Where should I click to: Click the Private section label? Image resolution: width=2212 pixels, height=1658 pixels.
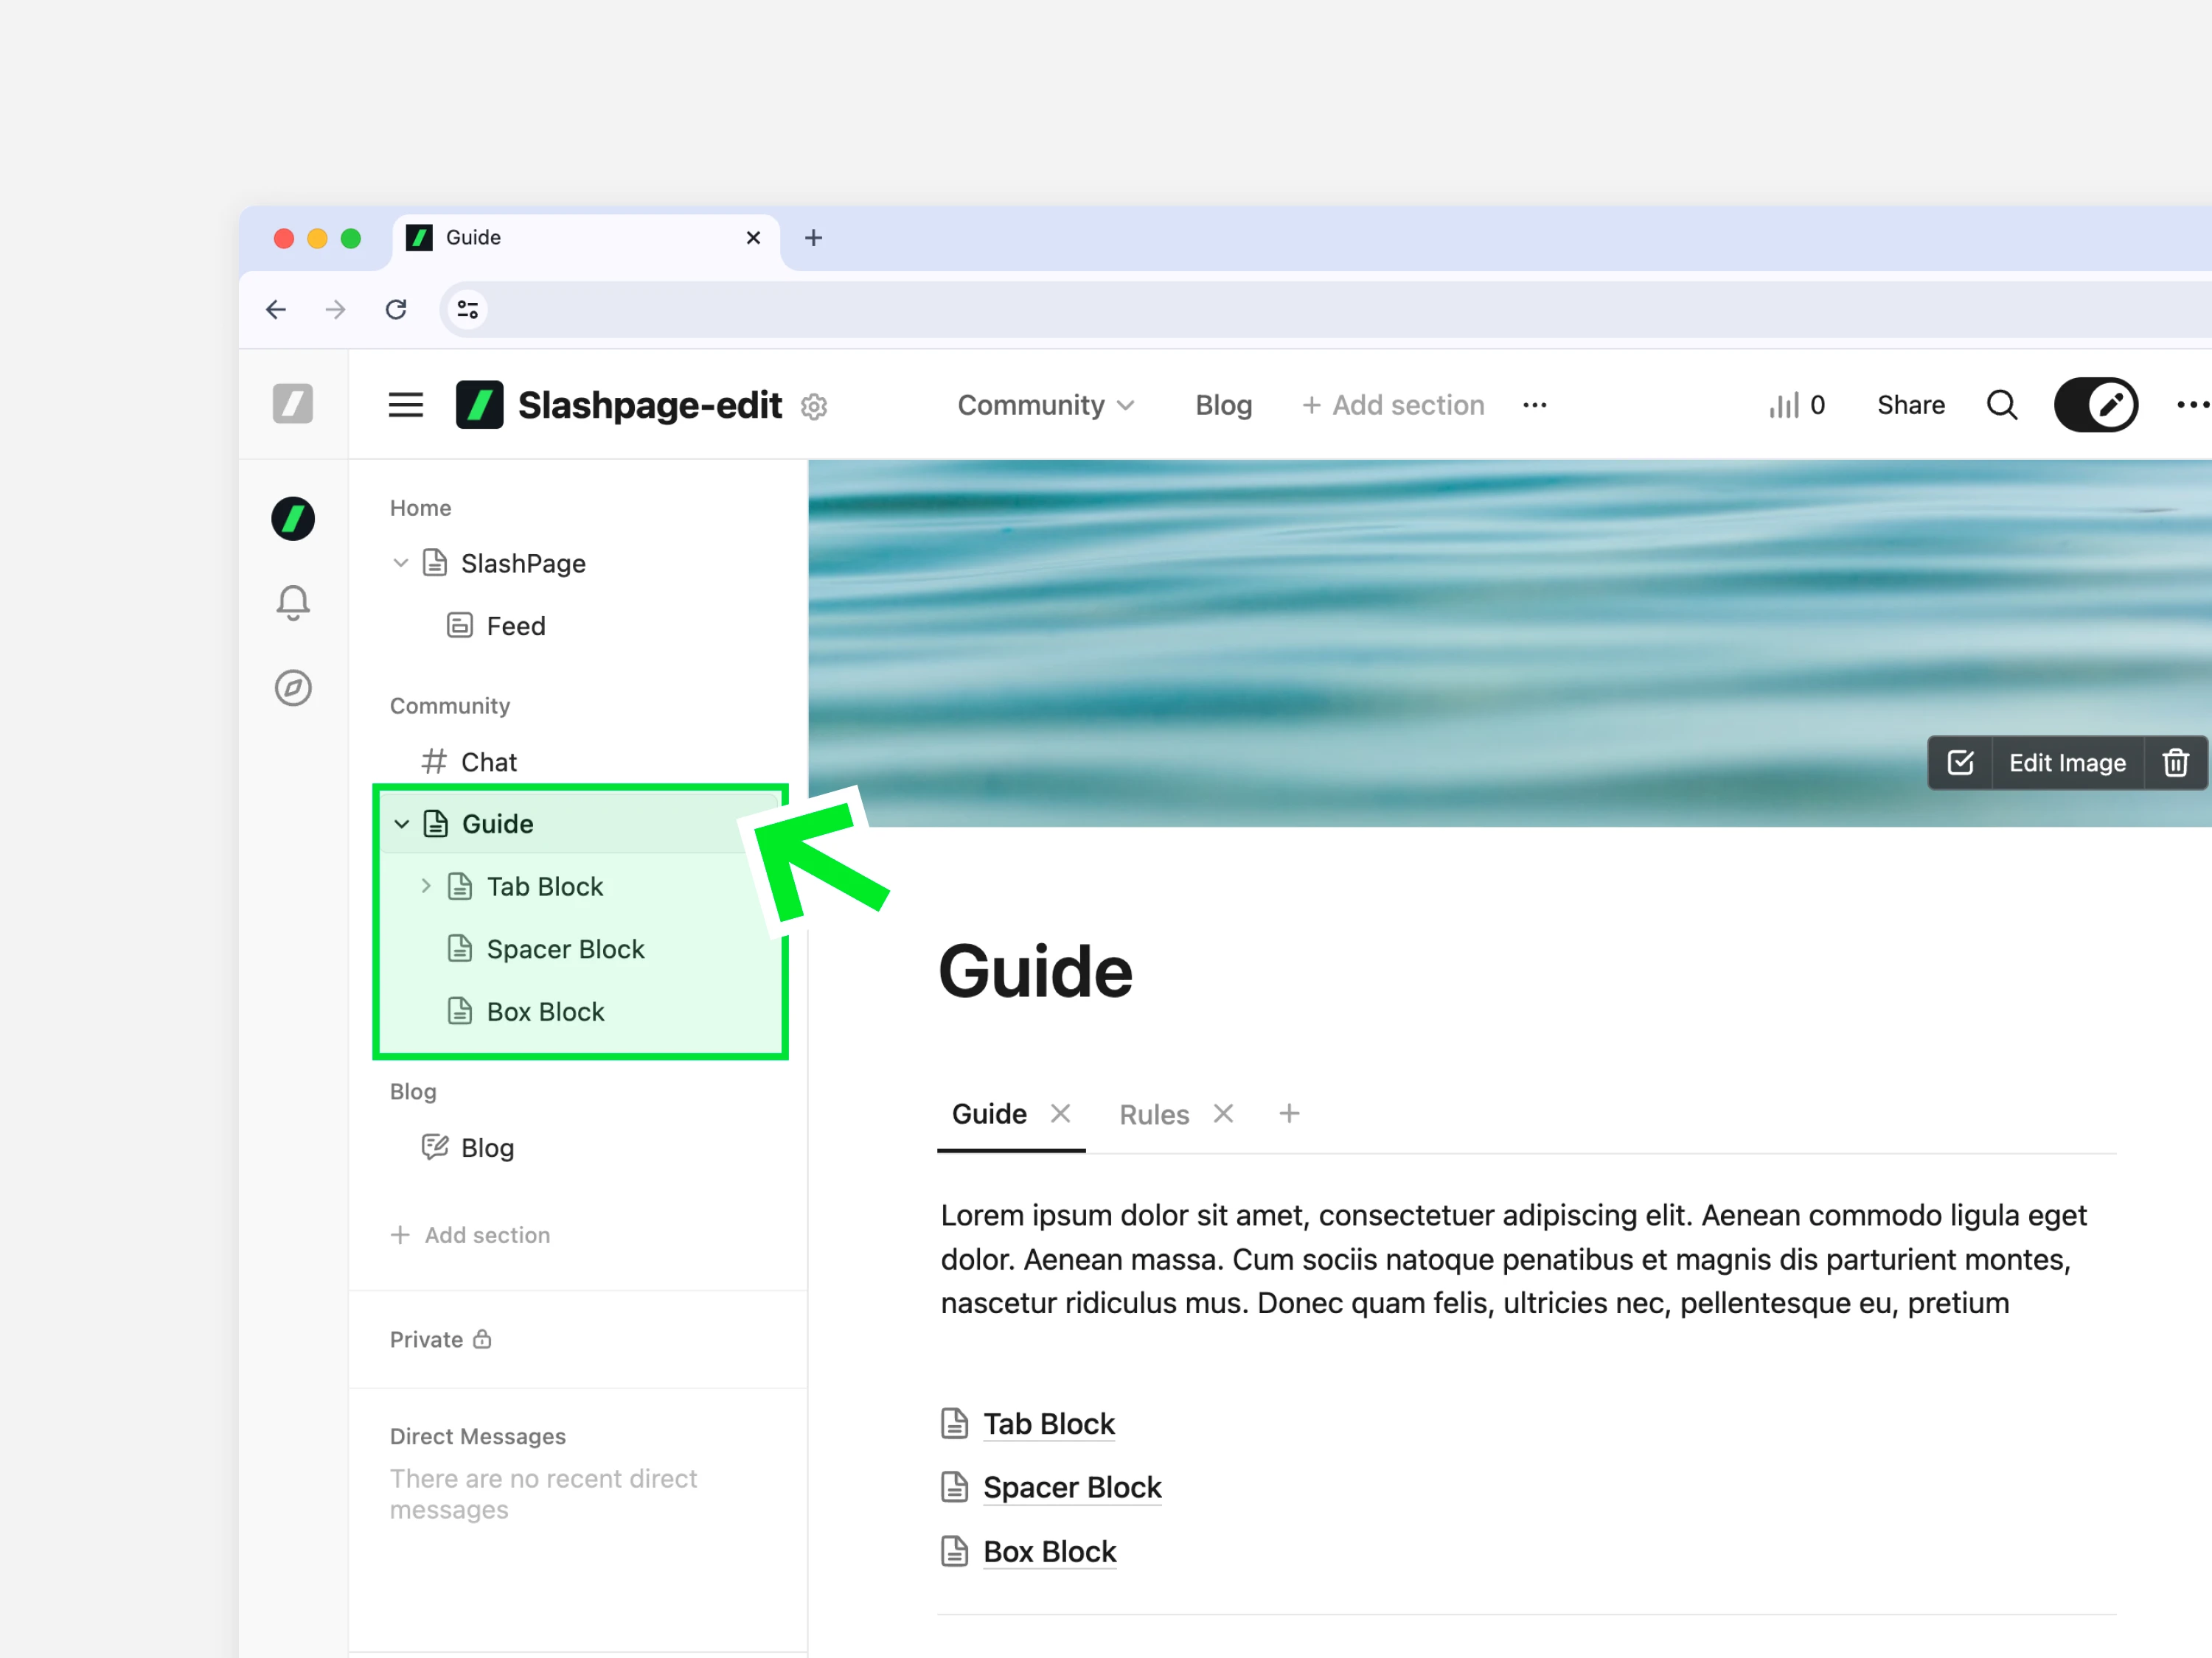(x=426, y=1339)
